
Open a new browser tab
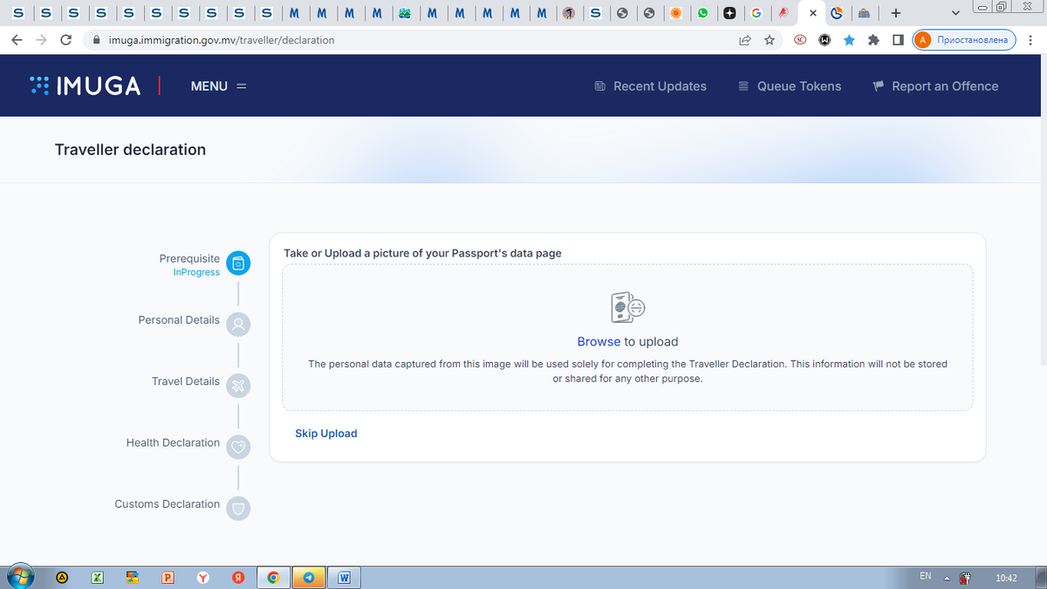point(895,13)
